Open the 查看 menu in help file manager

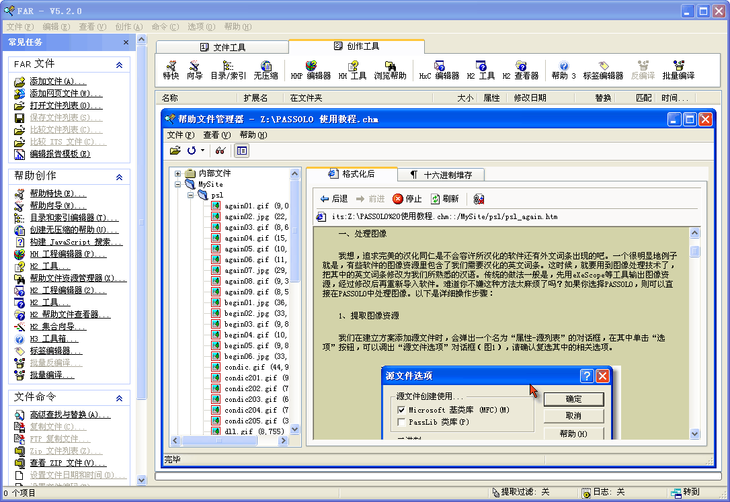pyautogui.click(x=217, y=135)
